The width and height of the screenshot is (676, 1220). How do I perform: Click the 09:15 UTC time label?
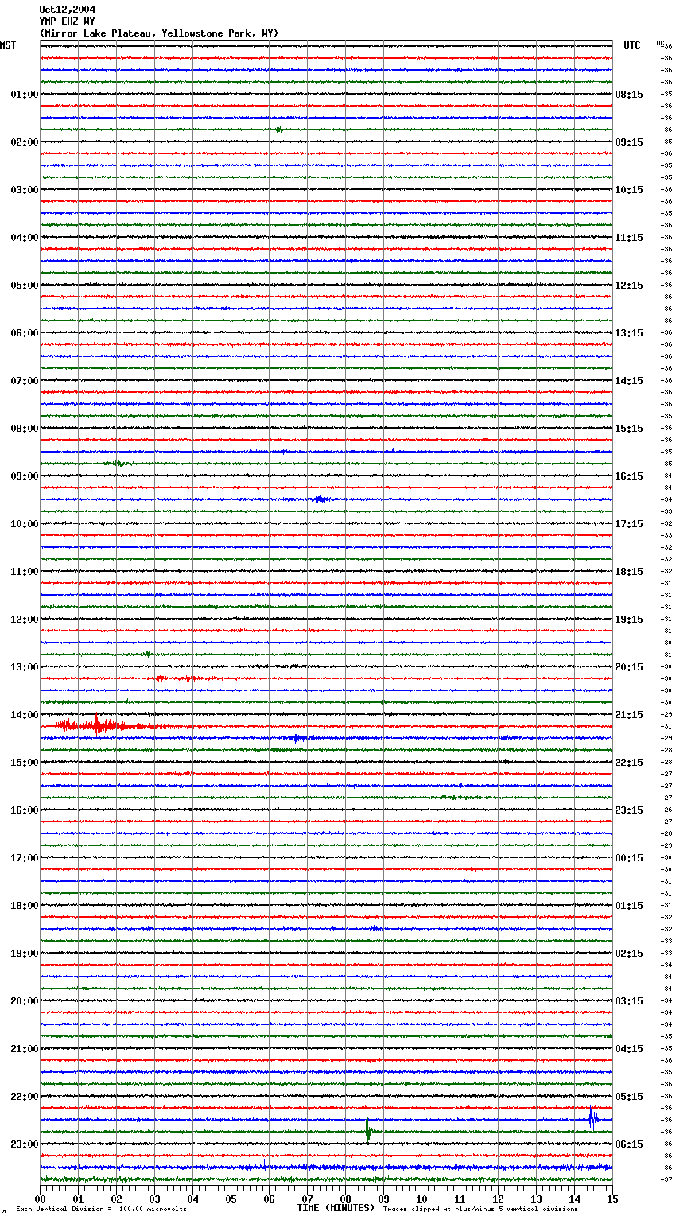(x=629, y=142)
